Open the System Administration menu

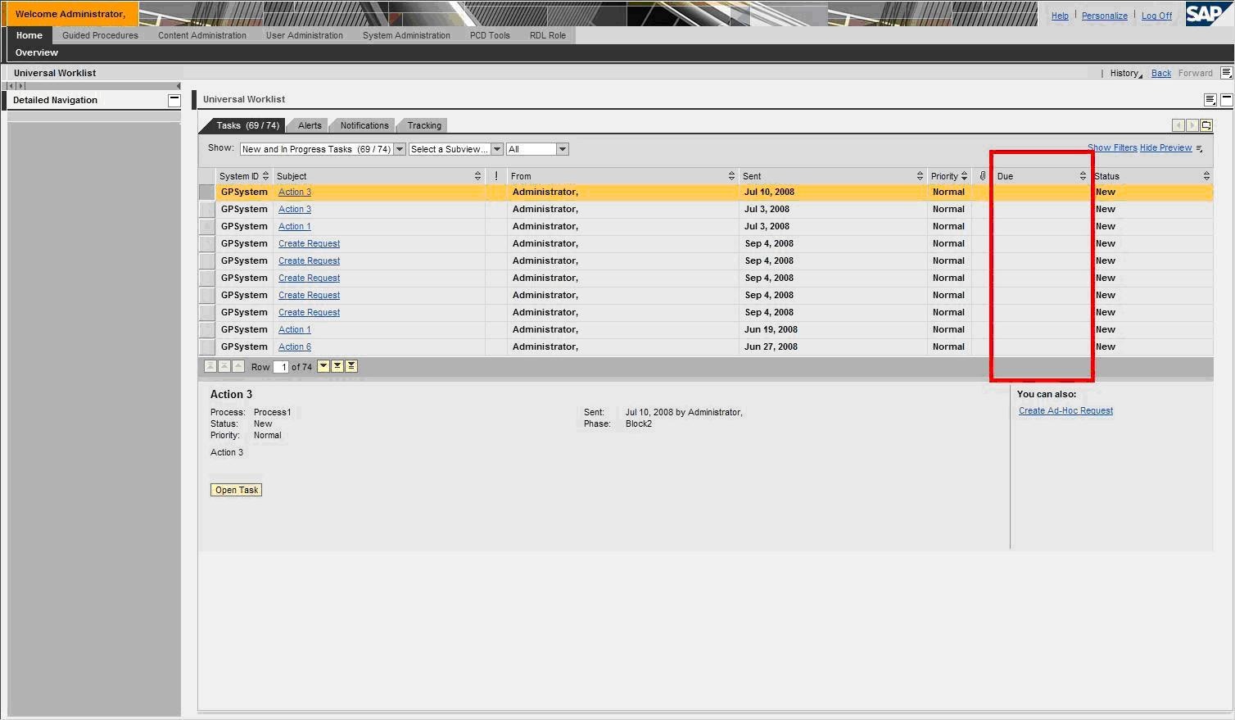[406, 35]
